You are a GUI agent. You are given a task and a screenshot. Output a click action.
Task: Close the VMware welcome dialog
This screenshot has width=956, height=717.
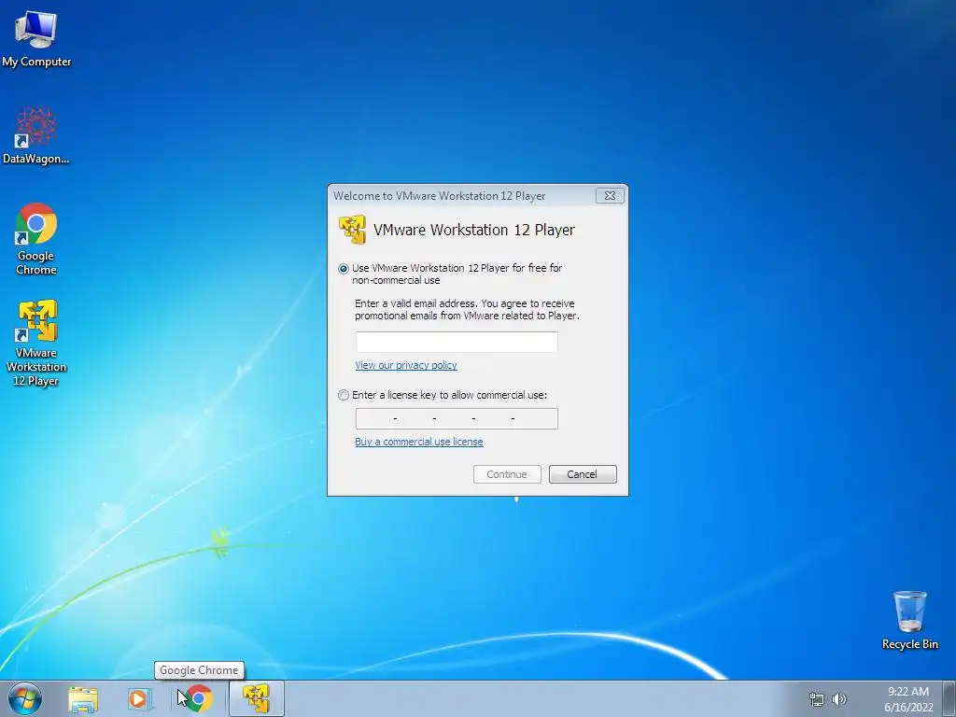(x=610, y=196)
